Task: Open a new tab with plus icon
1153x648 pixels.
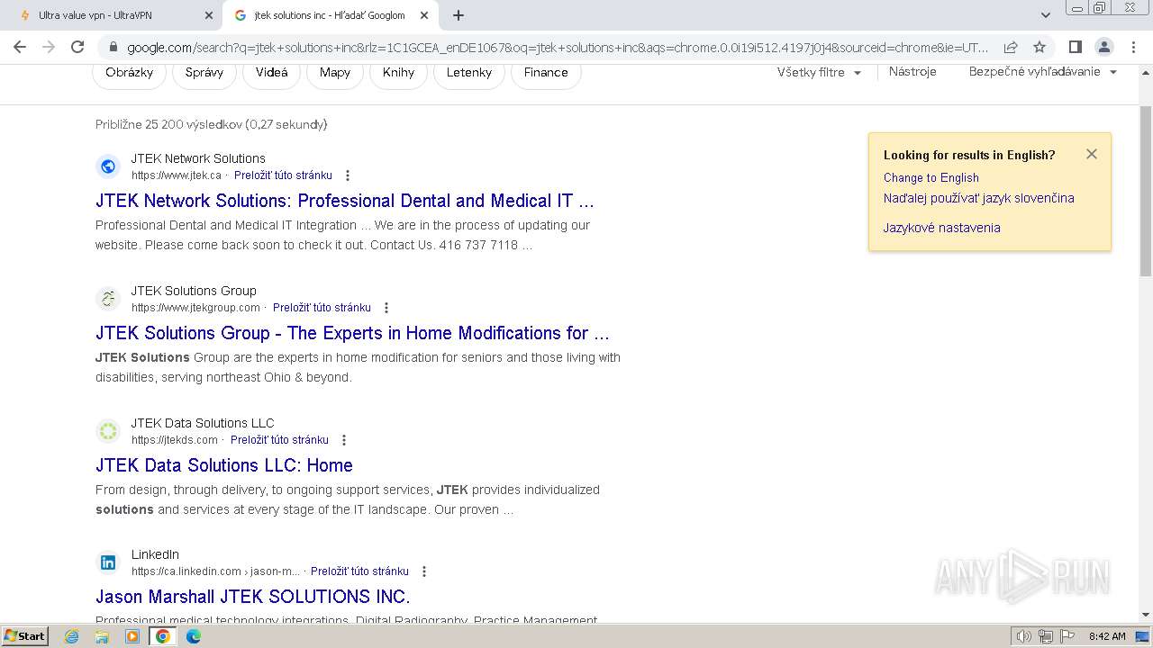Action: click(x=458, y=15)
